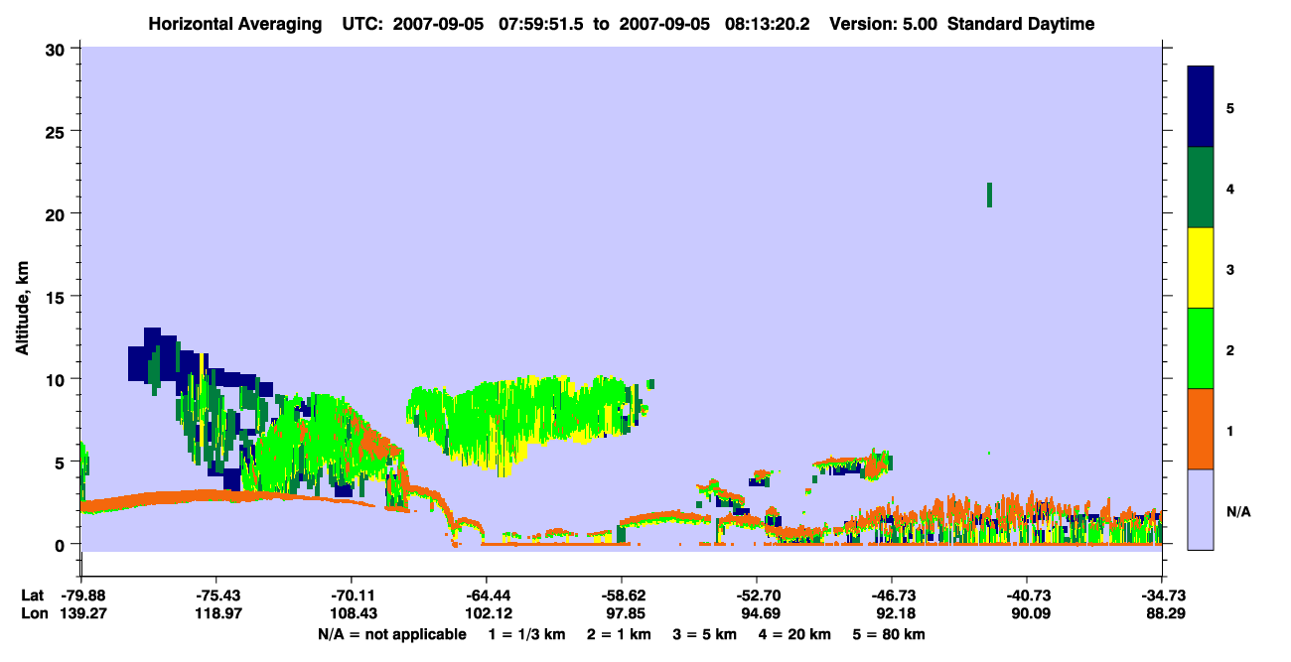Image resolution: width=1291 pixels, height=662 pixels.
Task: Click the altitude tick label 30
Action: coord(57,49)
